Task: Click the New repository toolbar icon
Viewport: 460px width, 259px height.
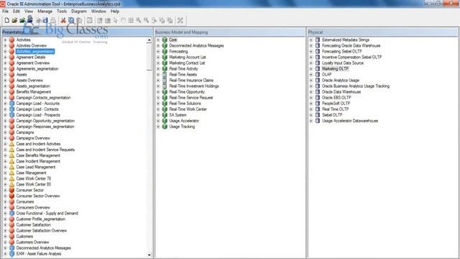Action: click(x=6, y=20)
